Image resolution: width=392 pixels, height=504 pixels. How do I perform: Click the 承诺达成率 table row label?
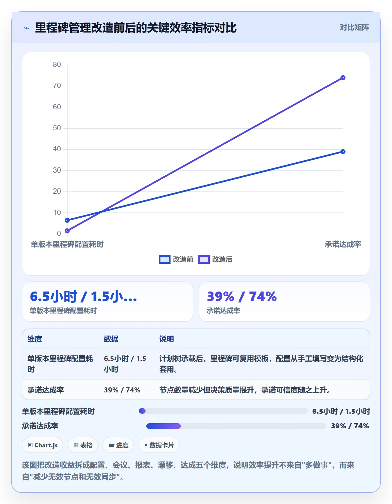[x=46, y=390]
